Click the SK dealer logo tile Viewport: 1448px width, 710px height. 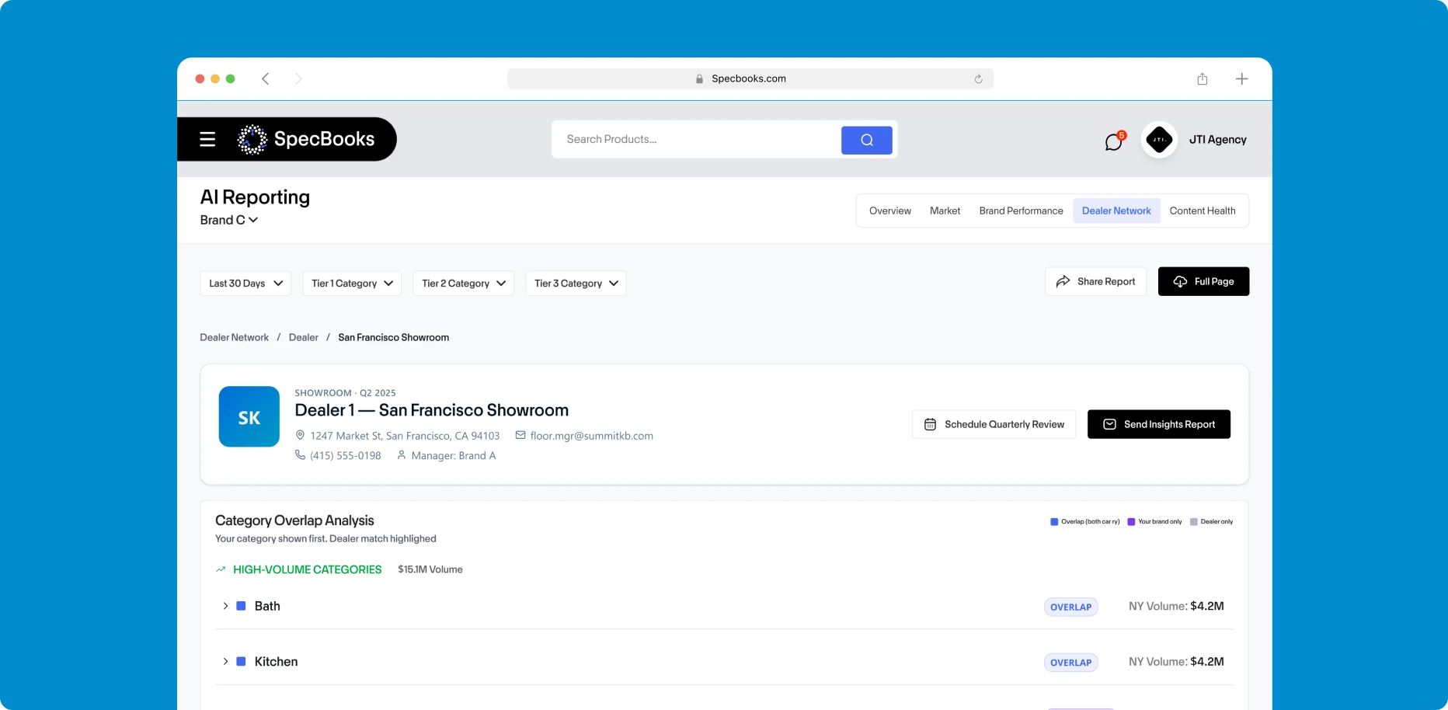(249, 416)
